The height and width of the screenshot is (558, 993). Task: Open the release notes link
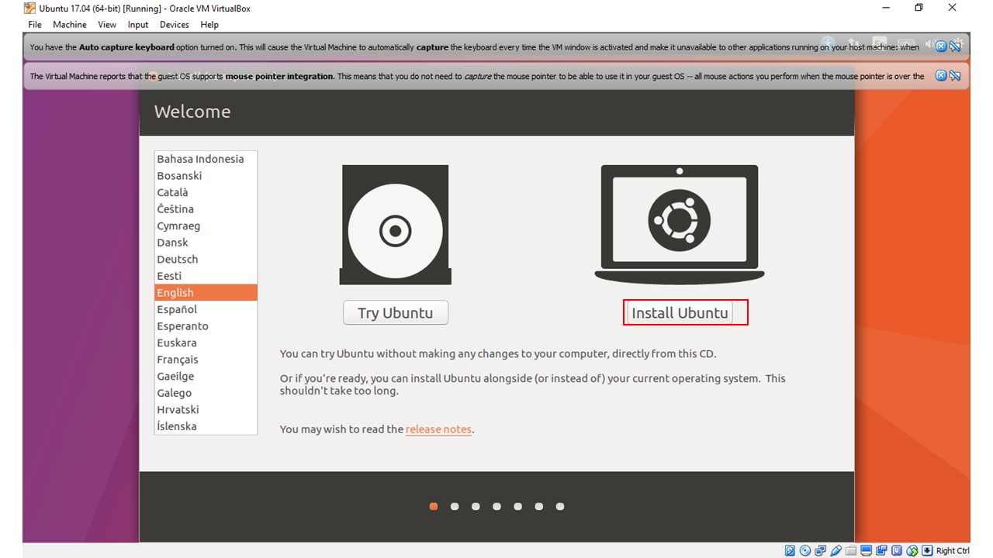pyautogui.click(x=438, y=429)
